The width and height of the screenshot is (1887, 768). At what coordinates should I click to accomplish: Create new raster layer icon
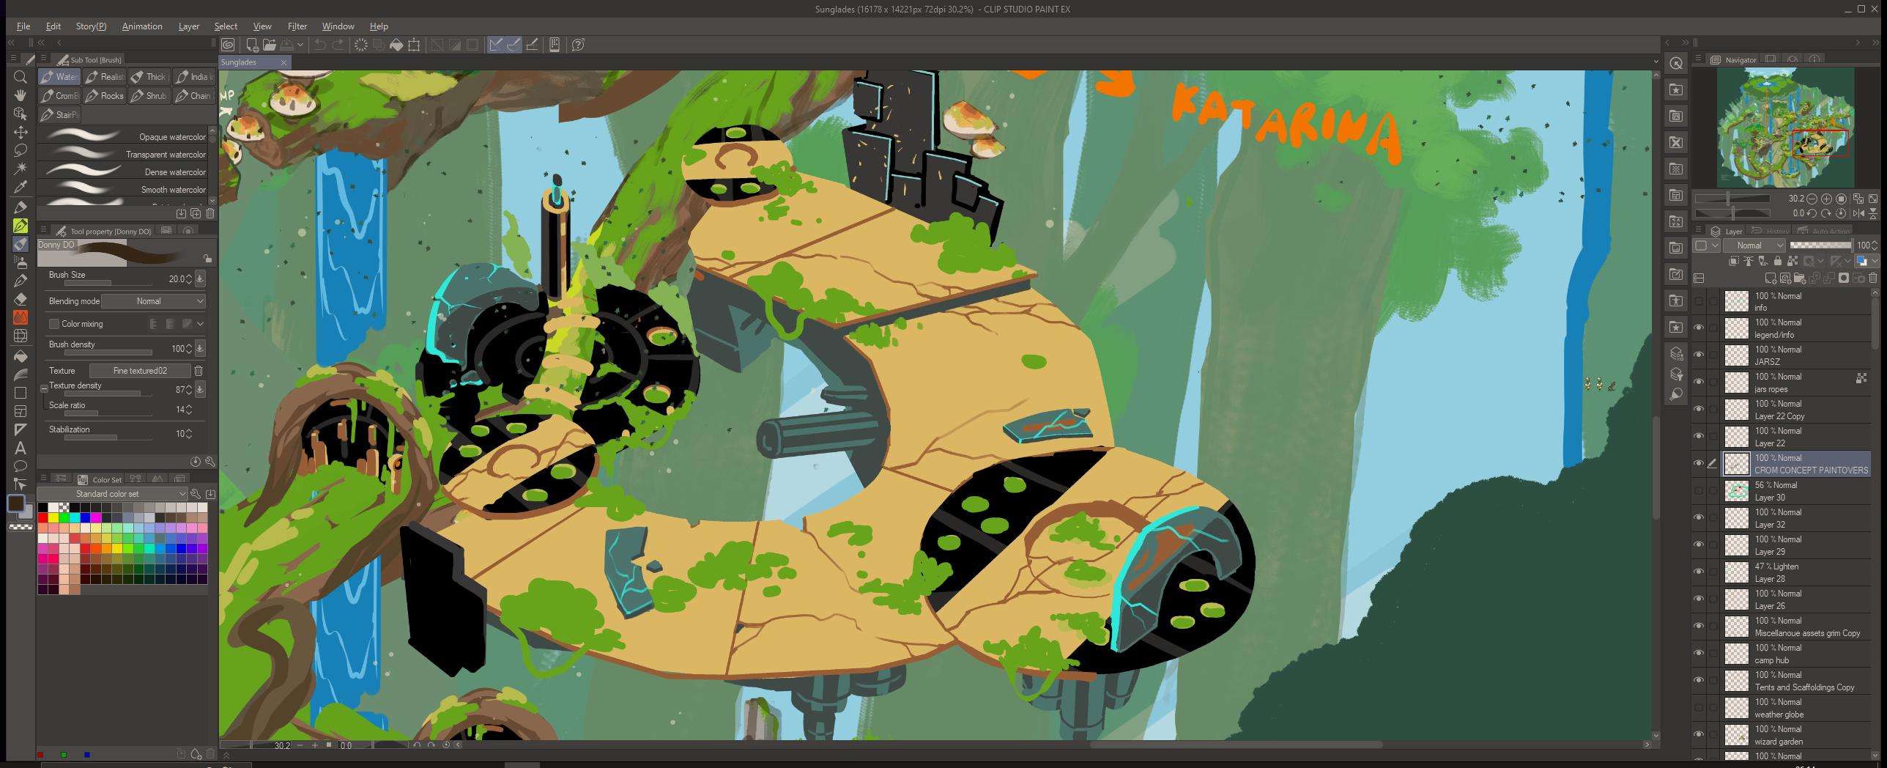point(1771,278)
